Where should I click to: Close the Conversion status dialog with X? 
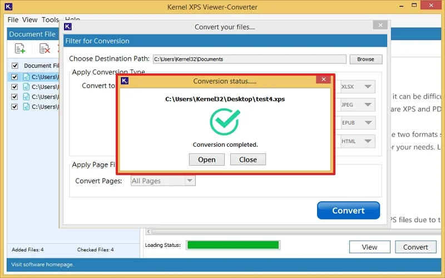click(x=324, y=80)
